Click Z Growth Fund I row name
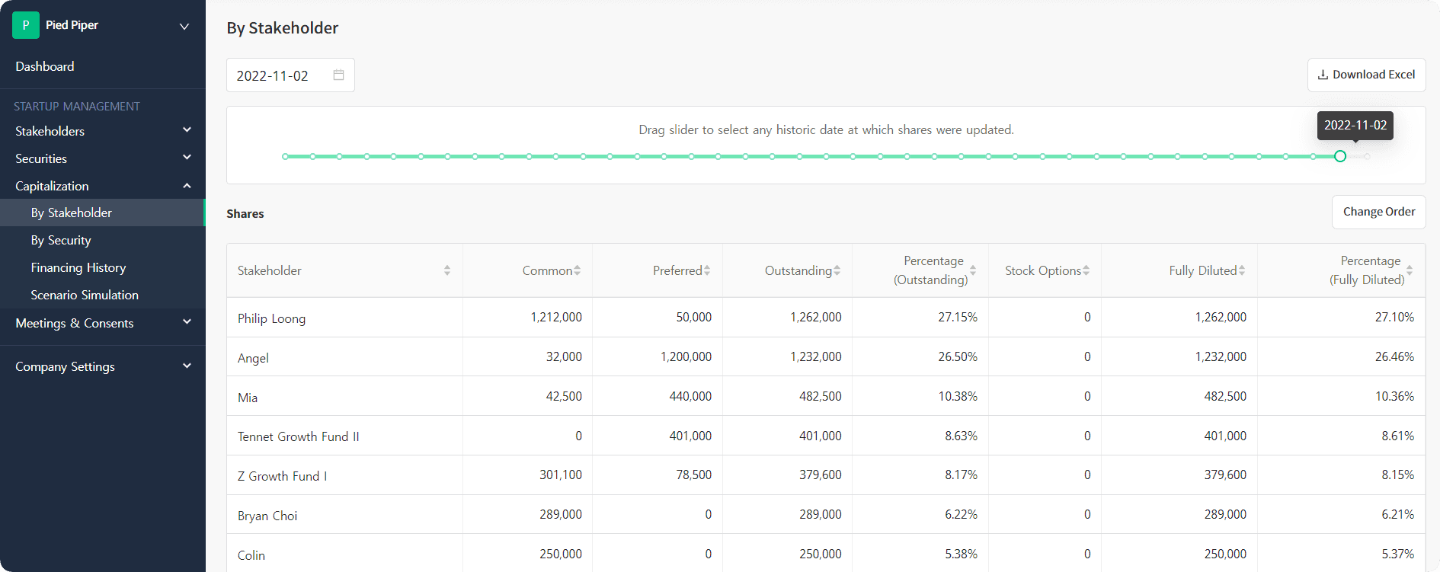Viewport: 1440px width, 572px height. tap(283, 476)
